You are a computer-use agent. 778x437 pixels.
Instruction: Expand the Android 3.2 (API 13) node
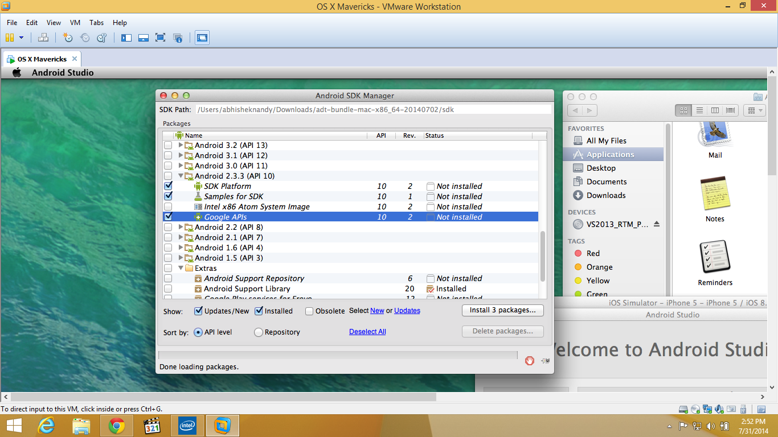pyautogui.click(x=181, y=145)
